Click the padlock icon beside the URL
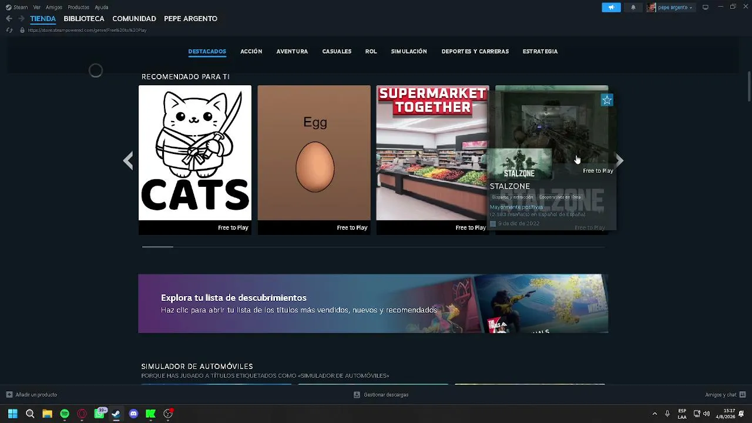This screenshot has height=423, width=752. point(22,30)
